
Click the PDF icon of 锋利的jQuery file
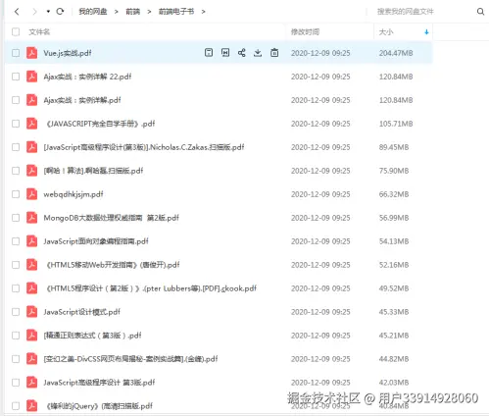coord(31,406)
